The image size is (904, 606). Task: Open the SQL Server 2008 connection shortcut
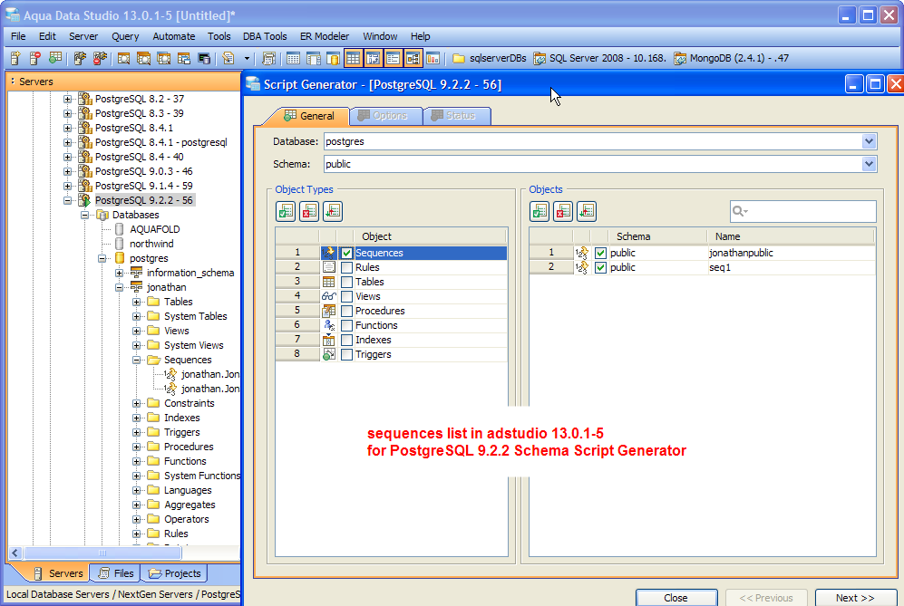599,58
